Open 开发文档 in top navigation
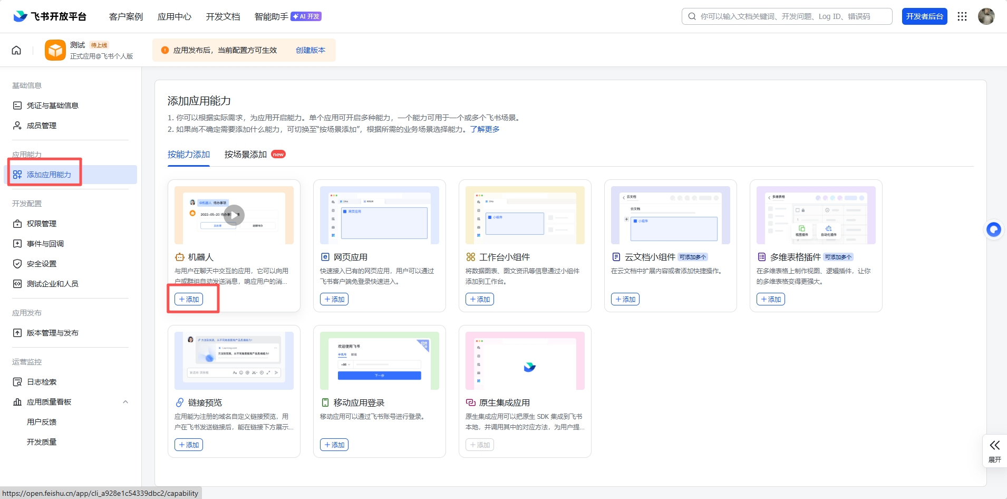 (x=223, y=16)
